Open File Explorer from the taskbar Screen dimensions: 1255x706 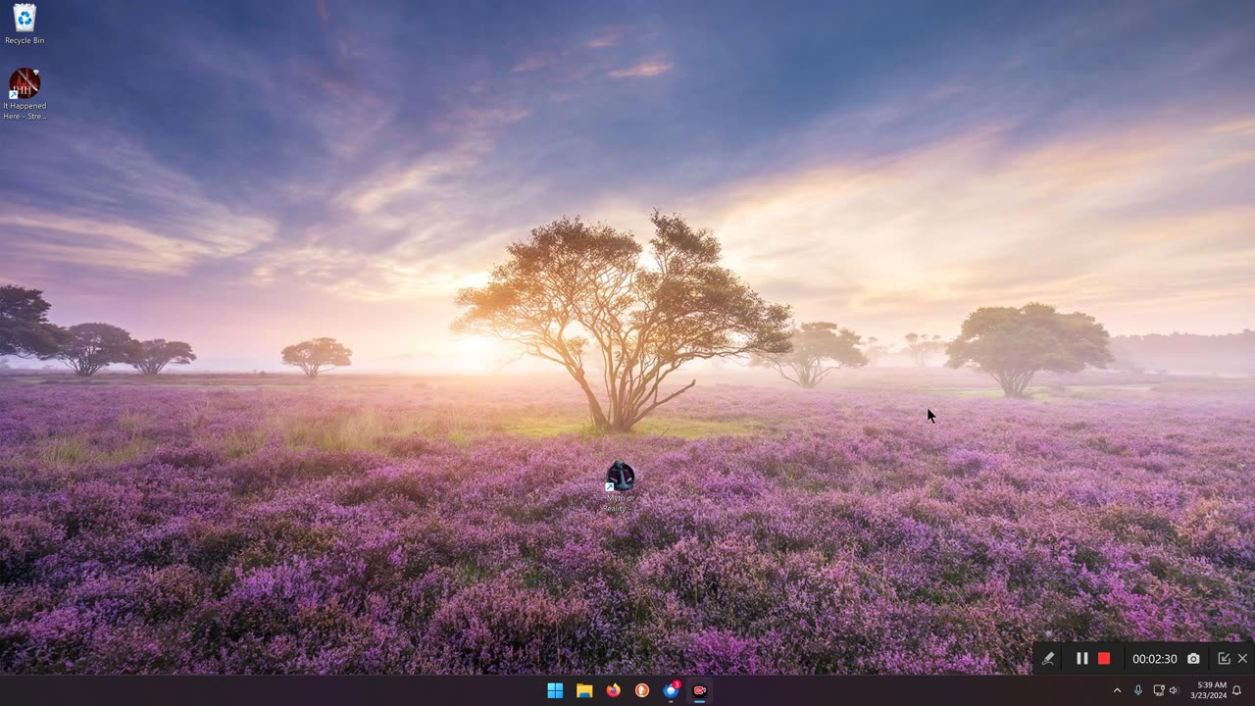[584, 690]
